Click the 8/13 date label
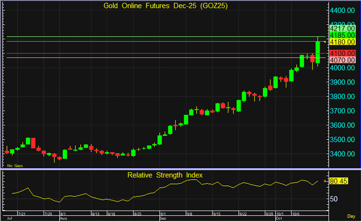The width and height of the screenshot is (362, 222). (x=96, y=214)
